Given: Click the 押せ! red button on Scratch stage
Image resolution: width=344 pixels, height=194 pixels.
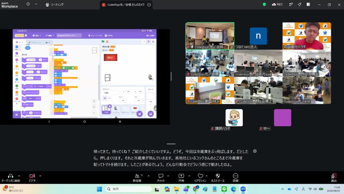Looking at the screenshot, I should (x=110, y=58).
